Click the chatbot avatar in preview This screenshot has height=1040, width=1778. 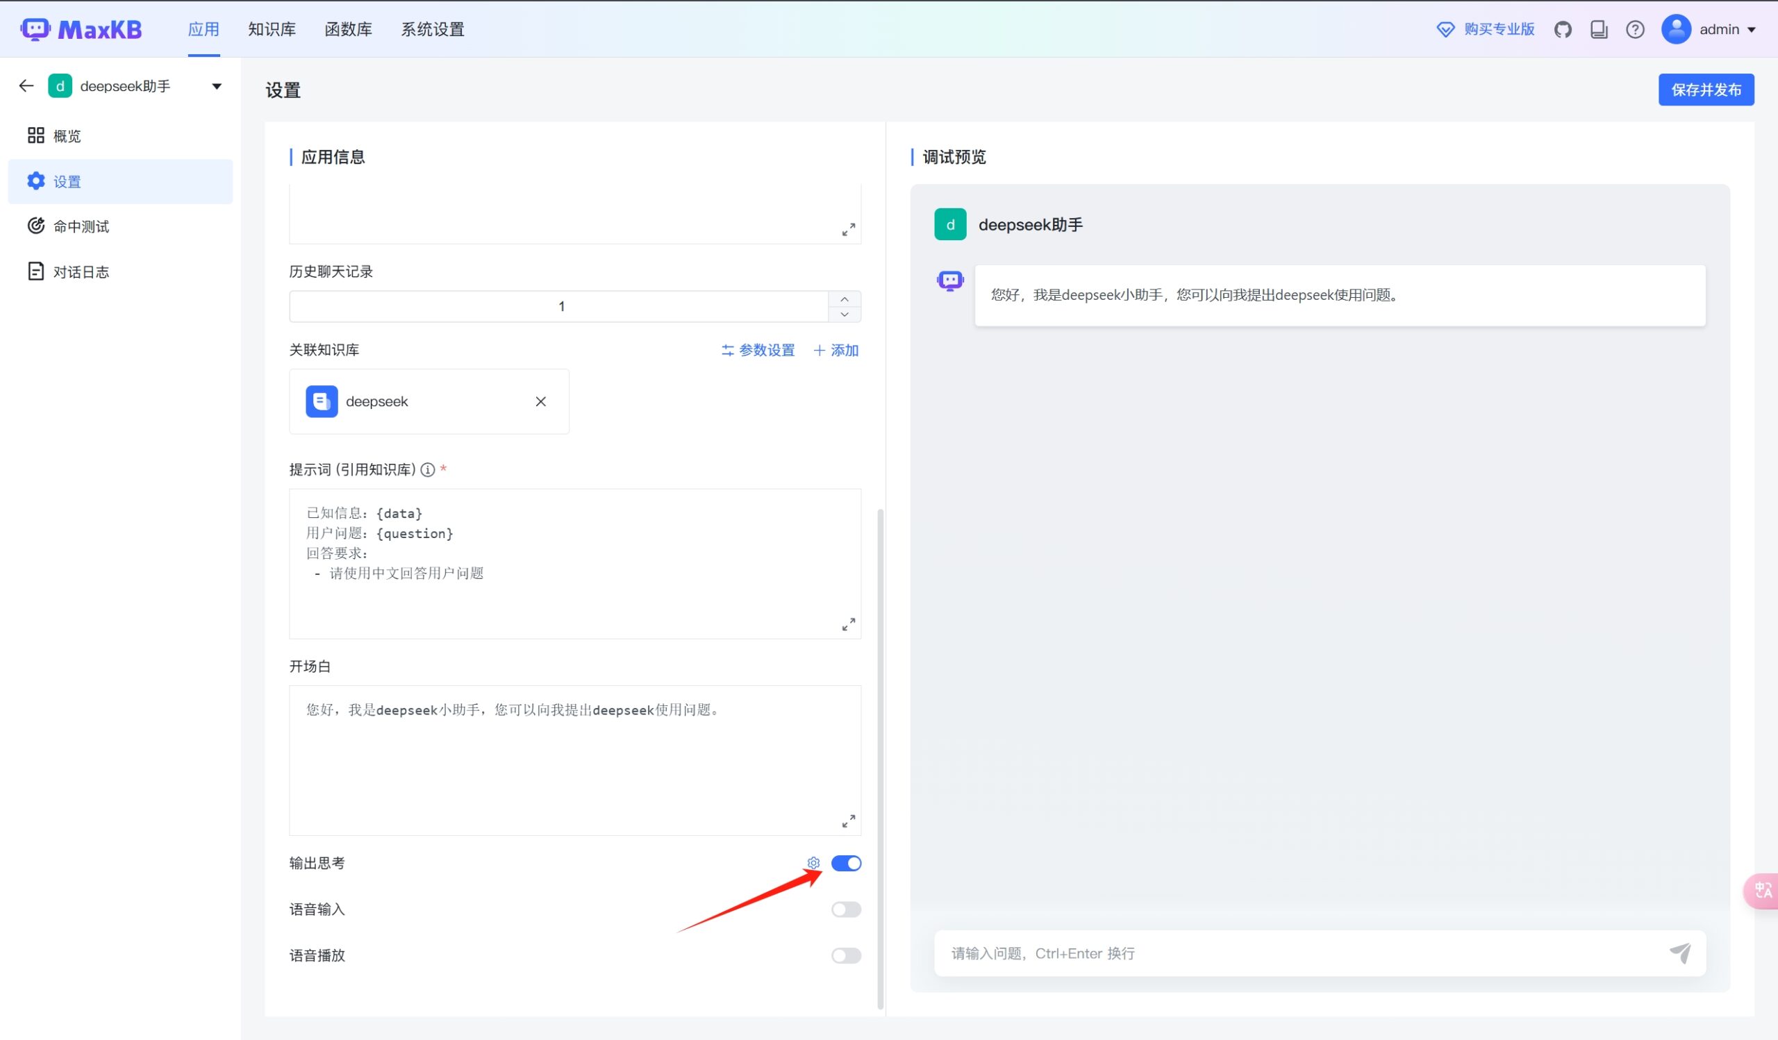click(950, 281)
